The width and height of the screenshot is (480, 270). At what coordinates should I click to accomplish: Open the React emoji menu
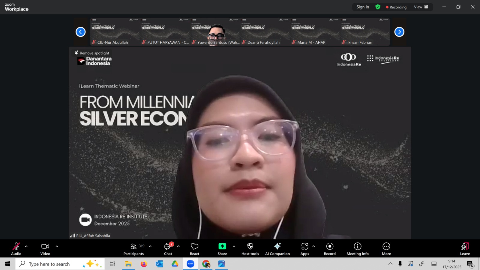194,249
